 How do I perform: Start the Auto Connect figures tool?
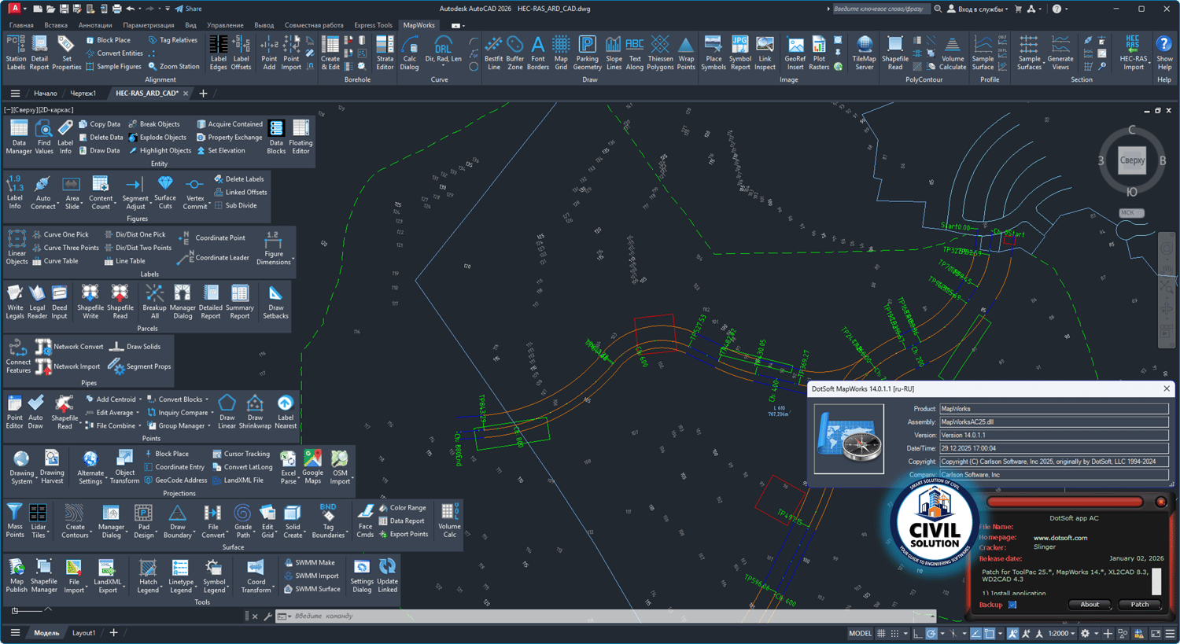[x=43, y=193]
